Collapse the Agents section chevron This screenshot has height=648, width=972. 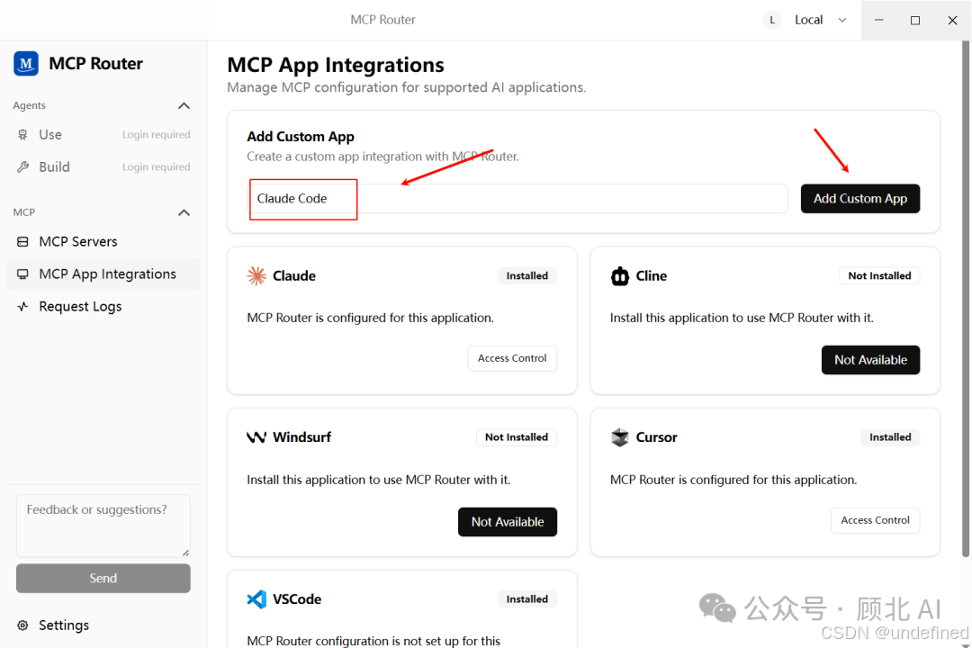(184, 105)
